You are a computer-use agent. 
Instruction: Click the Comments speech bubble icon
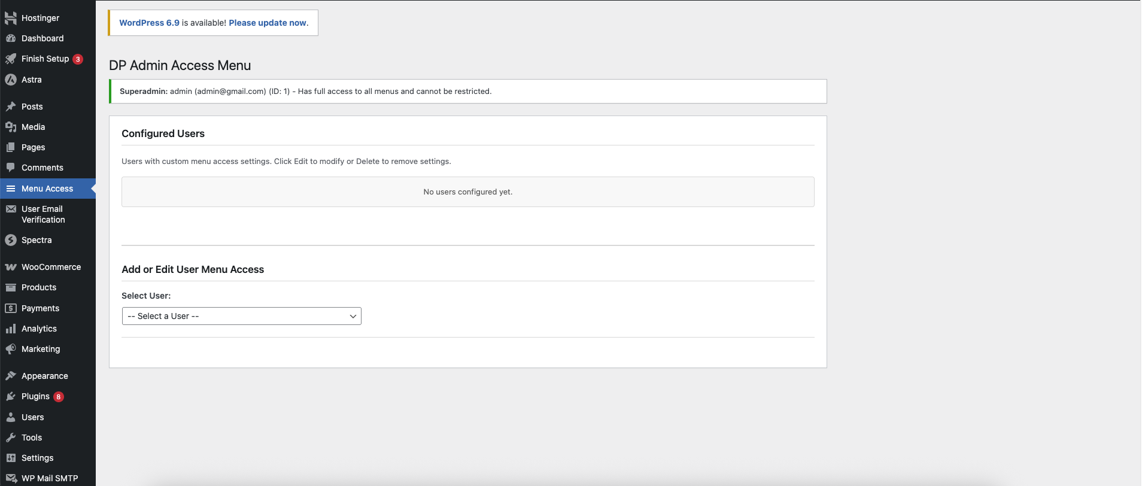click(x=11, y=168)
